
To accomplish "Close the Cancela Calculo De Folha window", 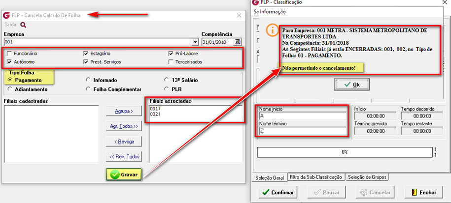I will 239,16.
